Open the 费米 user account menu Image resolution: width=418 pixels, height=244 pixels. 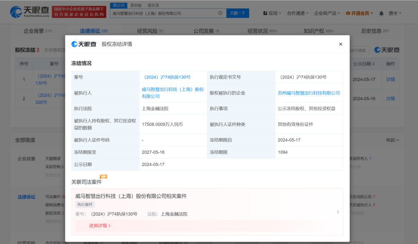[x=395, y=13]
